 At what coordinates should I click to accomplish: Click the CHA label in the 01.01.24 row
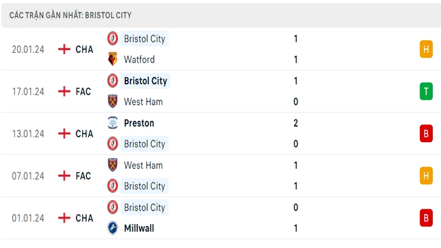coord(84,218)
